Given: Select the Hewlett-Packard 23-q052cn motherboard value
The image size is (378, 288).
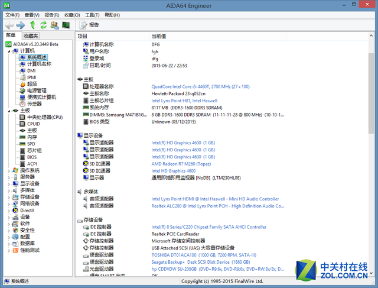Looking at the screenshot, I should click(178, 93).
